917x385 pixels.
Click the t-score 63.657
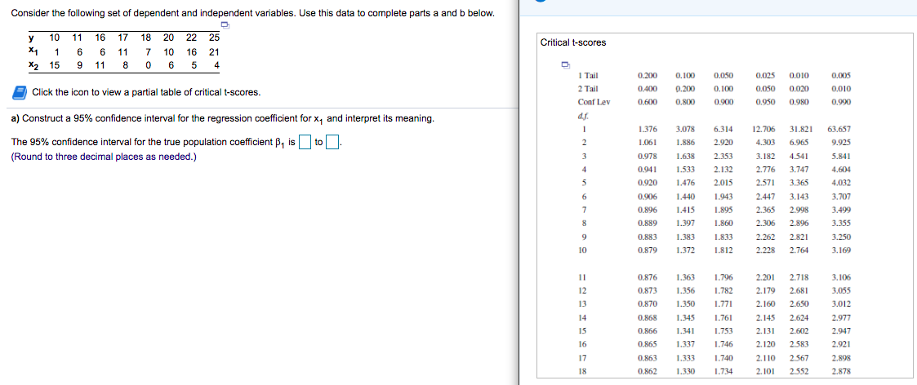(x=839, y=129)
